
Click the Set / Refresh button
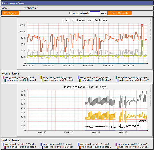click(120, 13)
